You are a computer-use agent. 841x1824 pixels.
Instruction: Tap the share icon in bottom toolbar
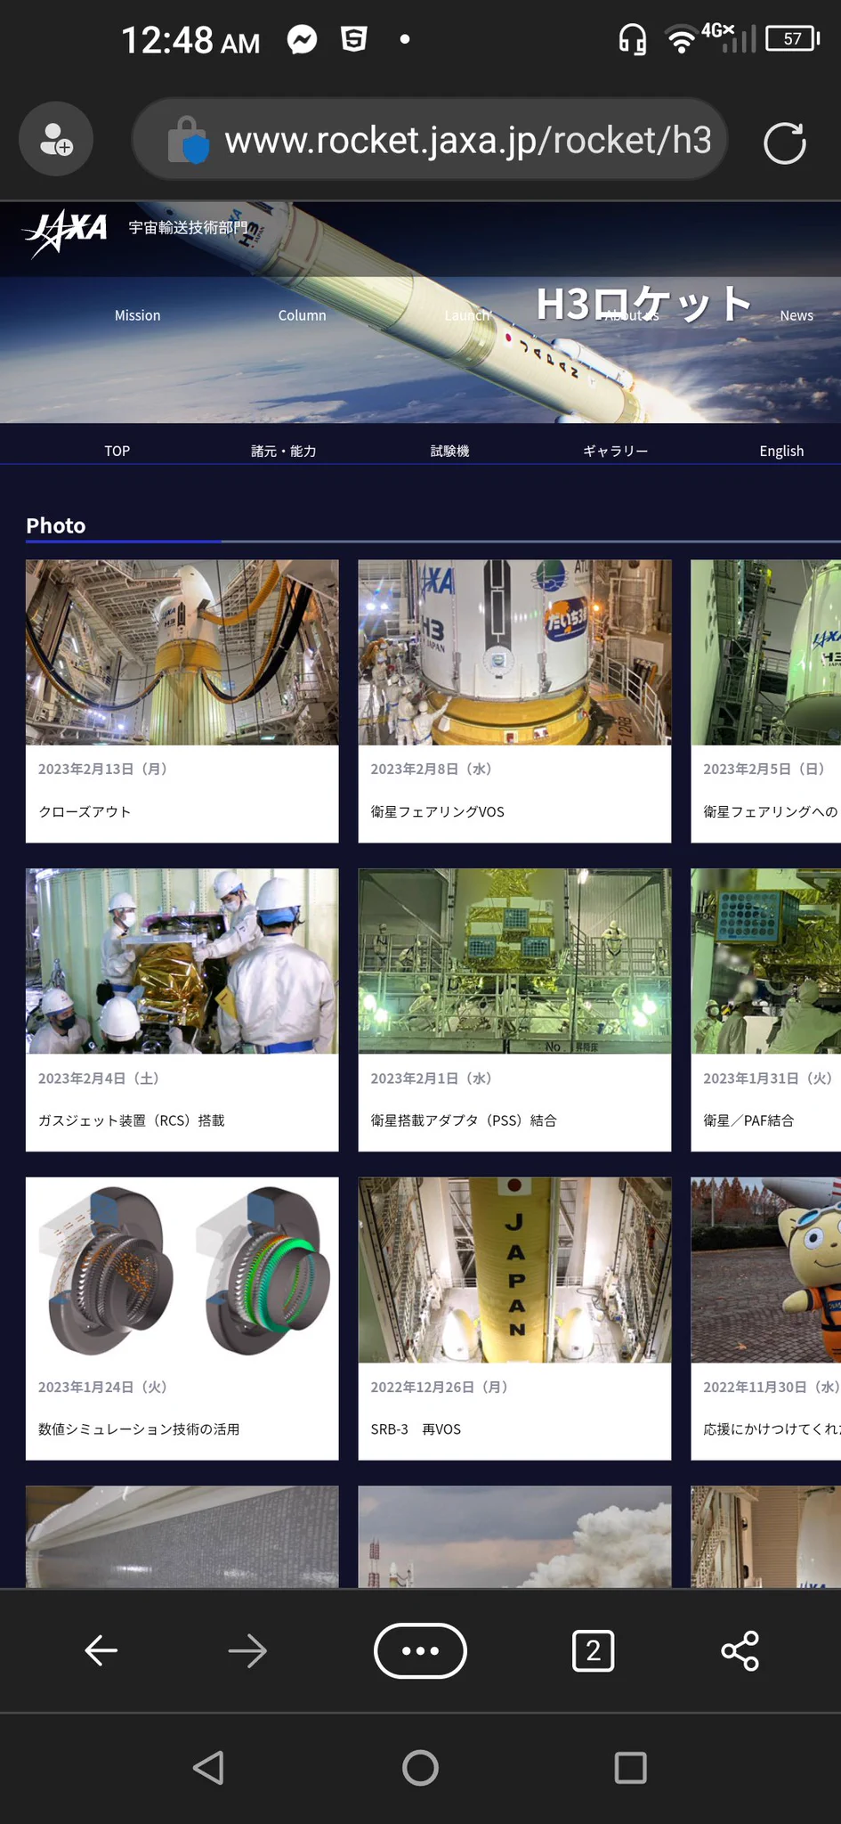[x=740, y=1650]
